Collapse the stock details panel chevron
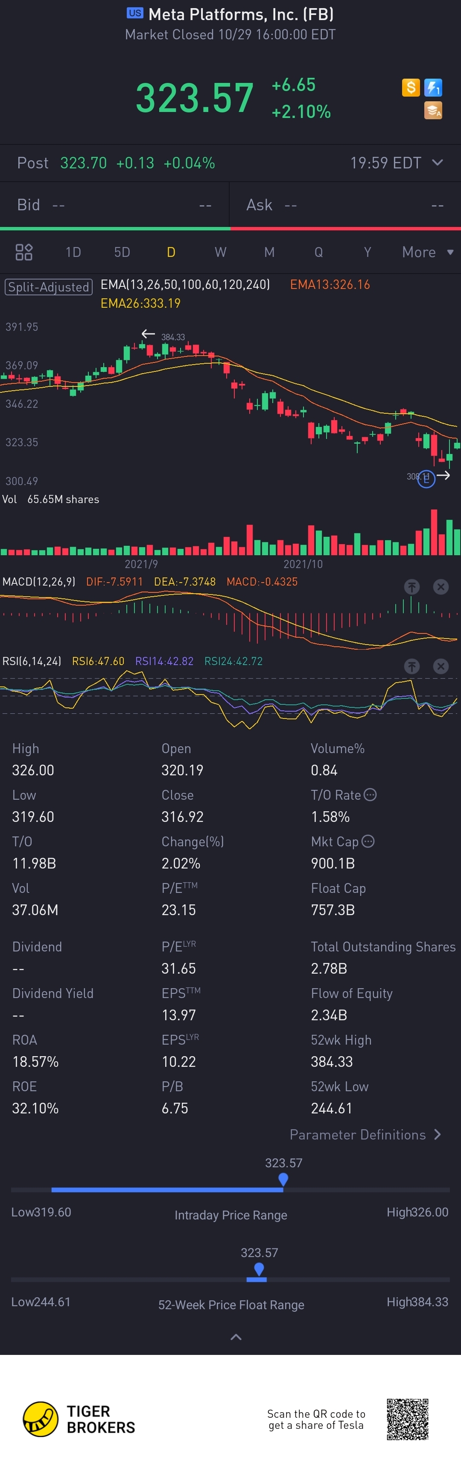Image resolution: width=461 pixels, height=1484 pixels. click(236, 1337)
